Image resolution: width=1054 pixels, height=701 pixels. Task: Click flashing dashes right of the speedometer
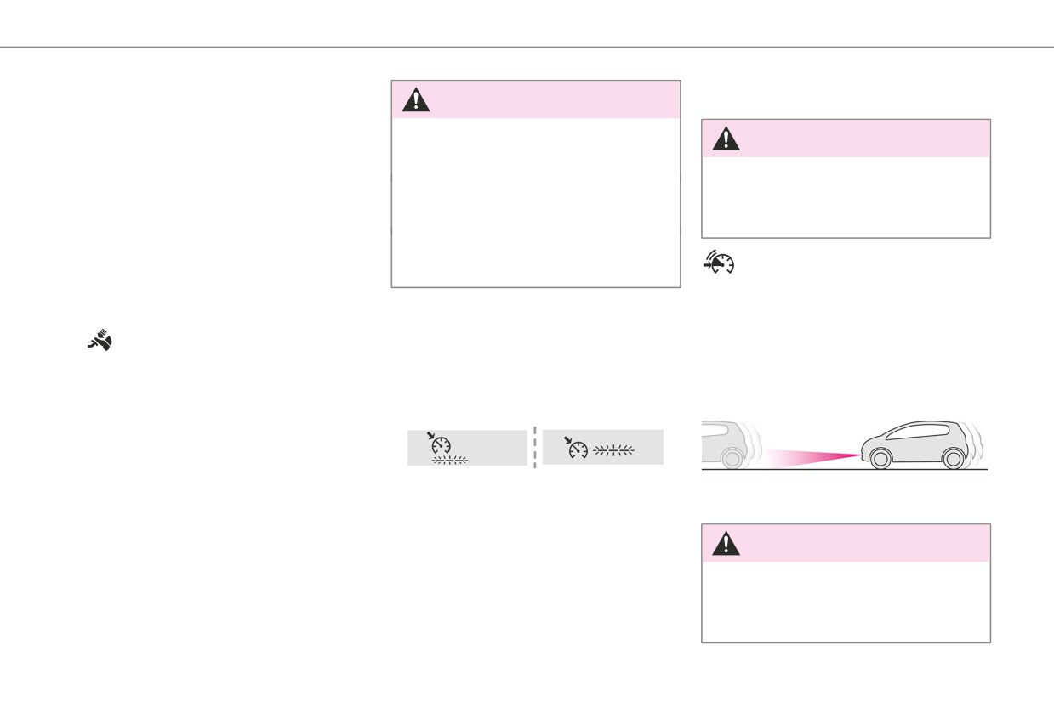pos(613,451)
